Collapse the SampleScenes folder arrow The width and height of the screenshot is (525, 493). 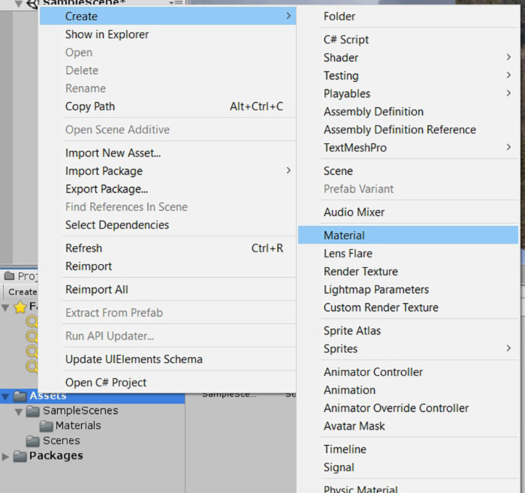[19, 412]
